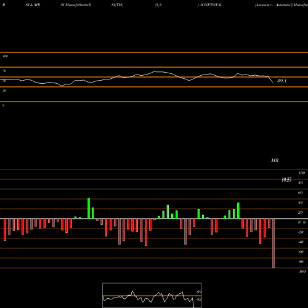This screenshot has height=308, width=308.
Task: Click the MR axis label -20
Action: (x=301, y=232)
